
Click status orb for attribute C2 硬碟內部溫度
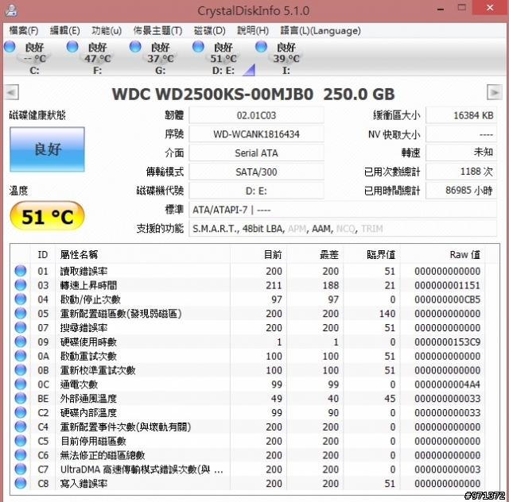click(21, 412)
